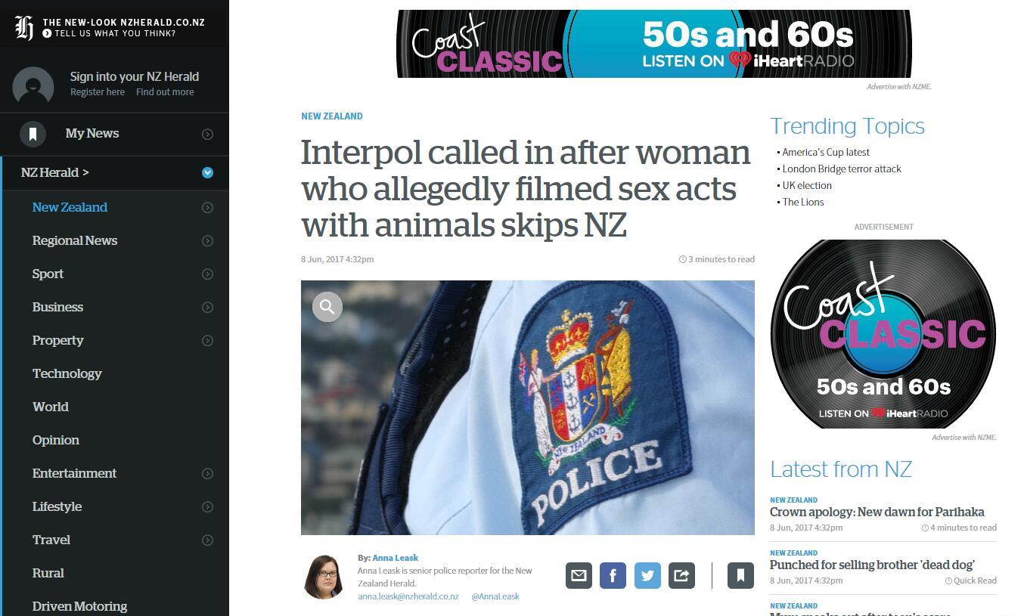Image resolution: width=1024 pixels, height=616 pixels.
Task: Click the police badge article photo
Action: (528, 407)
